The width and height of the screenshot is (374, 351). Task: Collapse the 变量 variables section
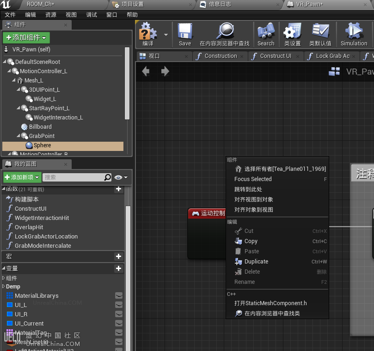pyautogui.click(x=4, y=268)
